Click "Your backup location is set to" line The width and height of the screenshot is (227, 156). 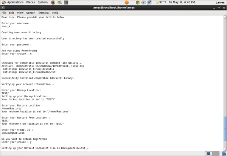(x=28, y=99)
